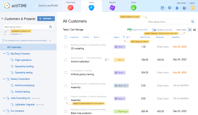Sort by the Project column header

86,37
